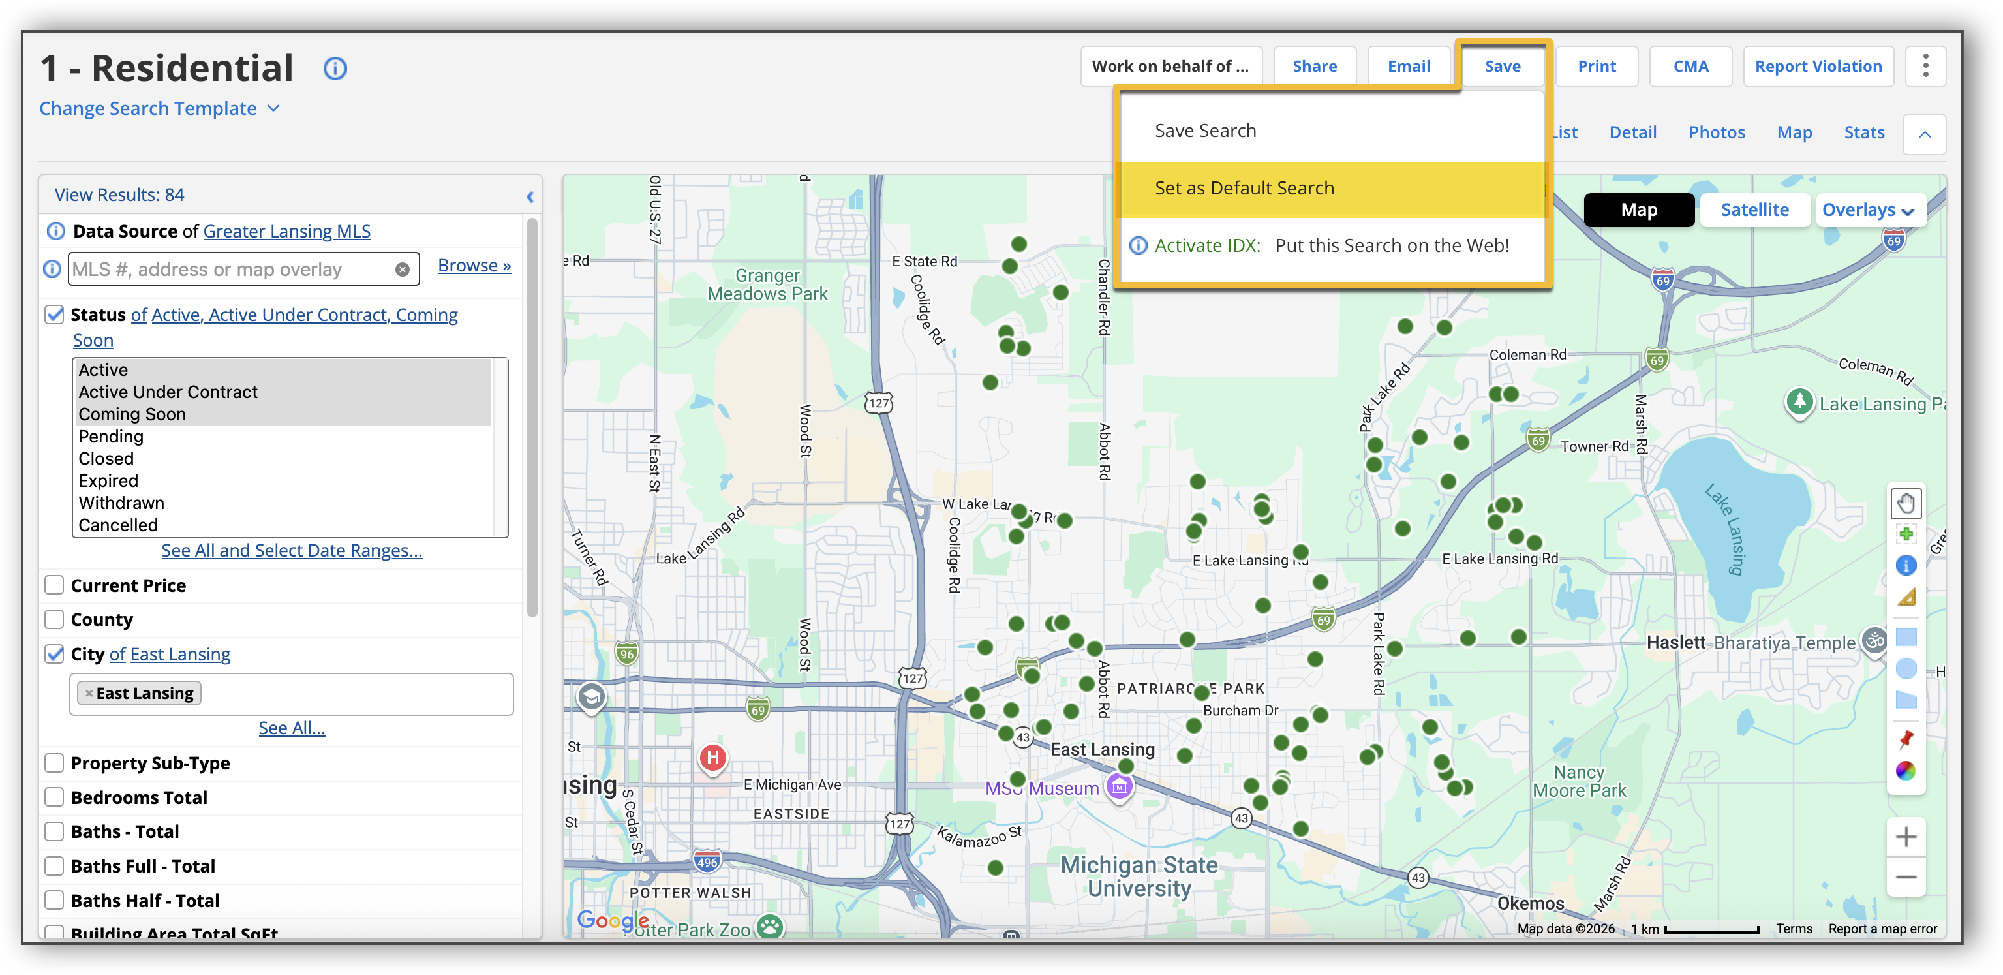The image size is (2003, 975).
Task: Click the Activate IDX info icon
Action: (1138, 245)
